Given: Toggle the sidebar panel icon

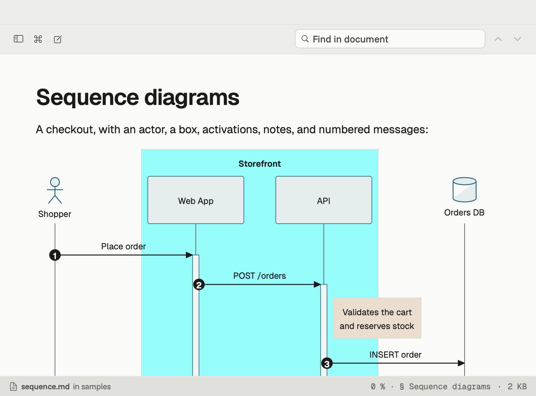Looking at the screenshot, I should [x=18, y=39].
